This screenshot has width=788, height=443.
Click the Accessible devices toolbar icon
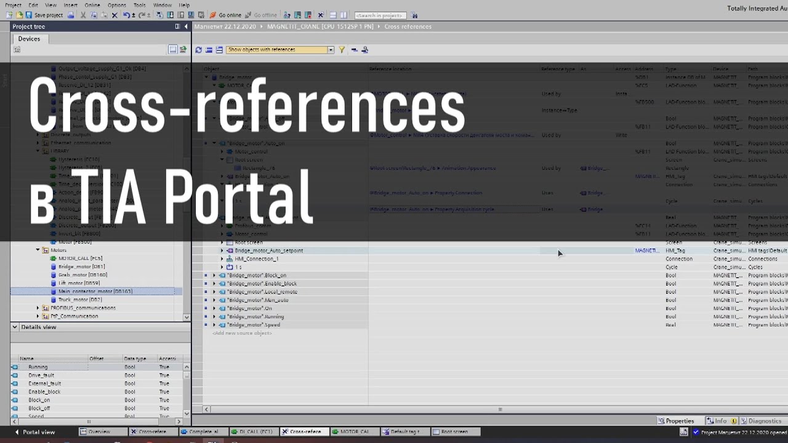(x=288, y=15)
